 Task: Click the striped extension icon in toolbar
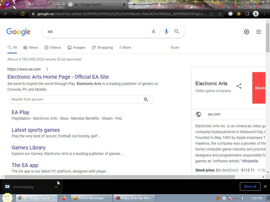coord(230,14)
